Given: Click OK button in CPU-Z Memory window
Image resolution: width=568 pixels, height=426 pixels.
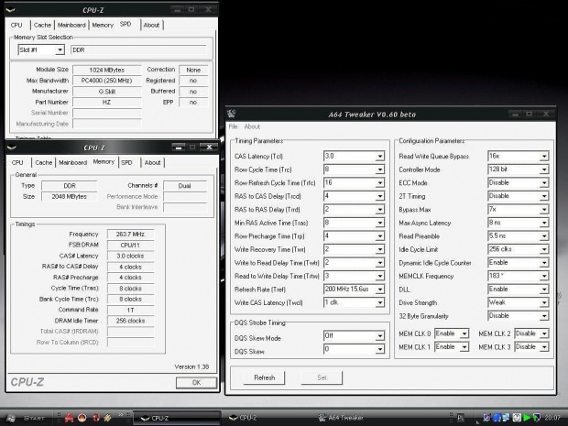Looking at the screenshot, I should (x=196, y=383).
